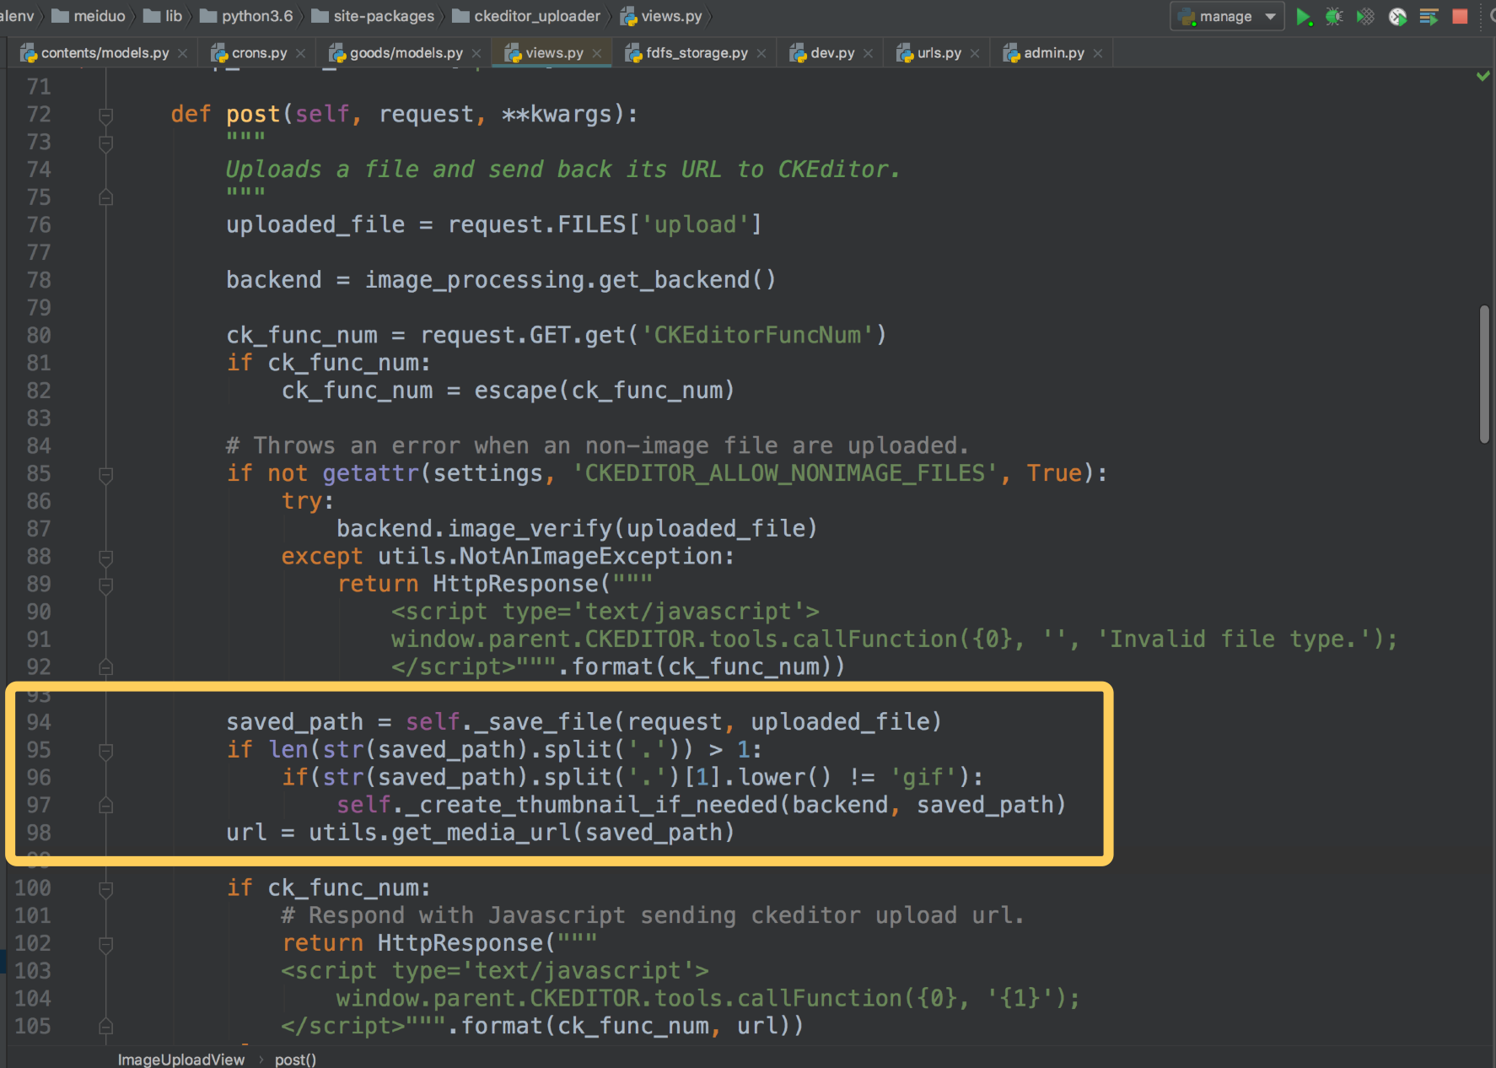Run with concurrency diagram icon
Image resolution: width=1496 pixels, height=1068 pixels.
[1429, 17]
